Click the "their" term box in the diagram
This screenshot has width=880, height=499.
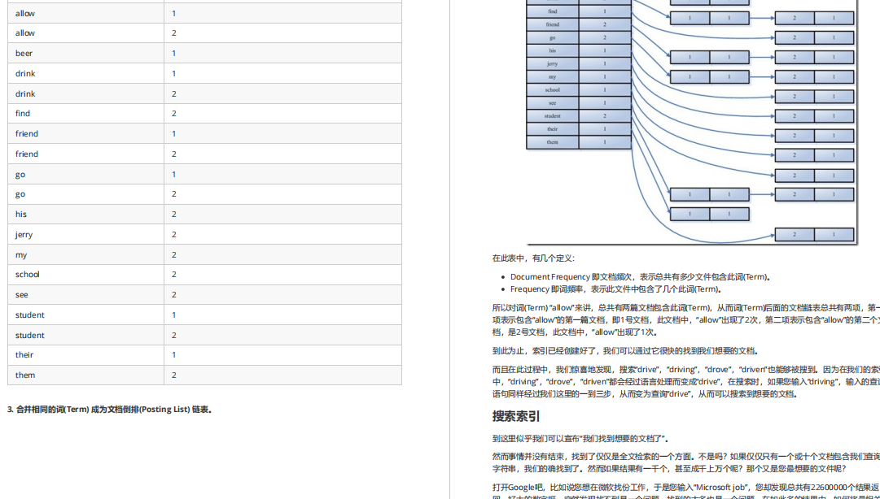tap(552, 128)
